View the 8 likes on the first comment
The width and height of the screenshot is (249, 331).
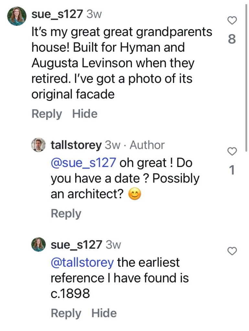(232, 39)
